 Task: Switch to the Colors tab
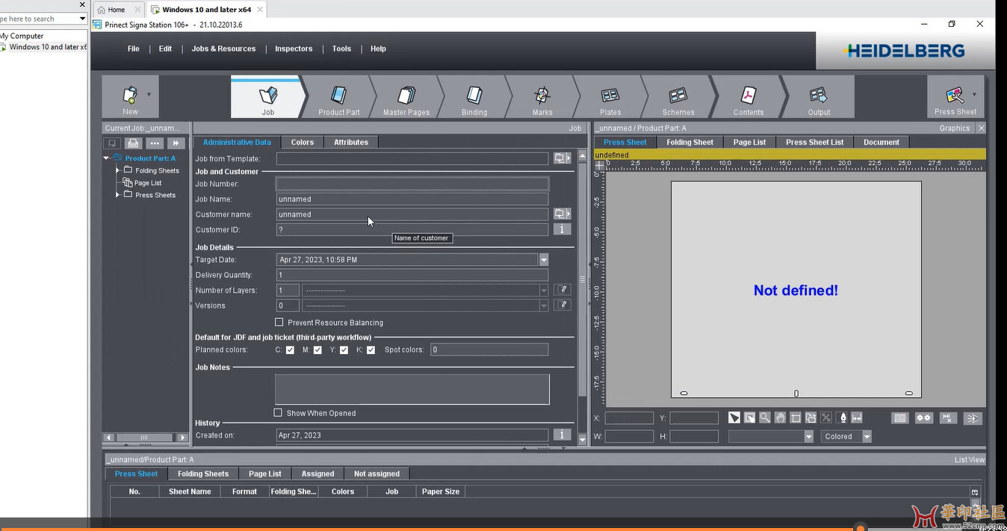pyautogui.click(x=303, y=142)
